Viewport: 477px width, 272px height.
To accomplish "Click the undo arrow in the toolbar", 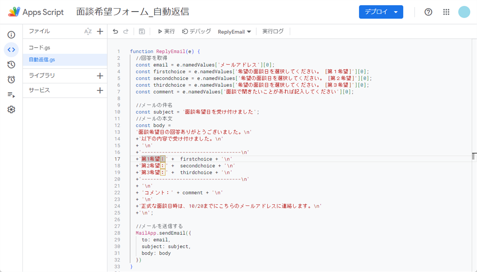I will [115, 32].
